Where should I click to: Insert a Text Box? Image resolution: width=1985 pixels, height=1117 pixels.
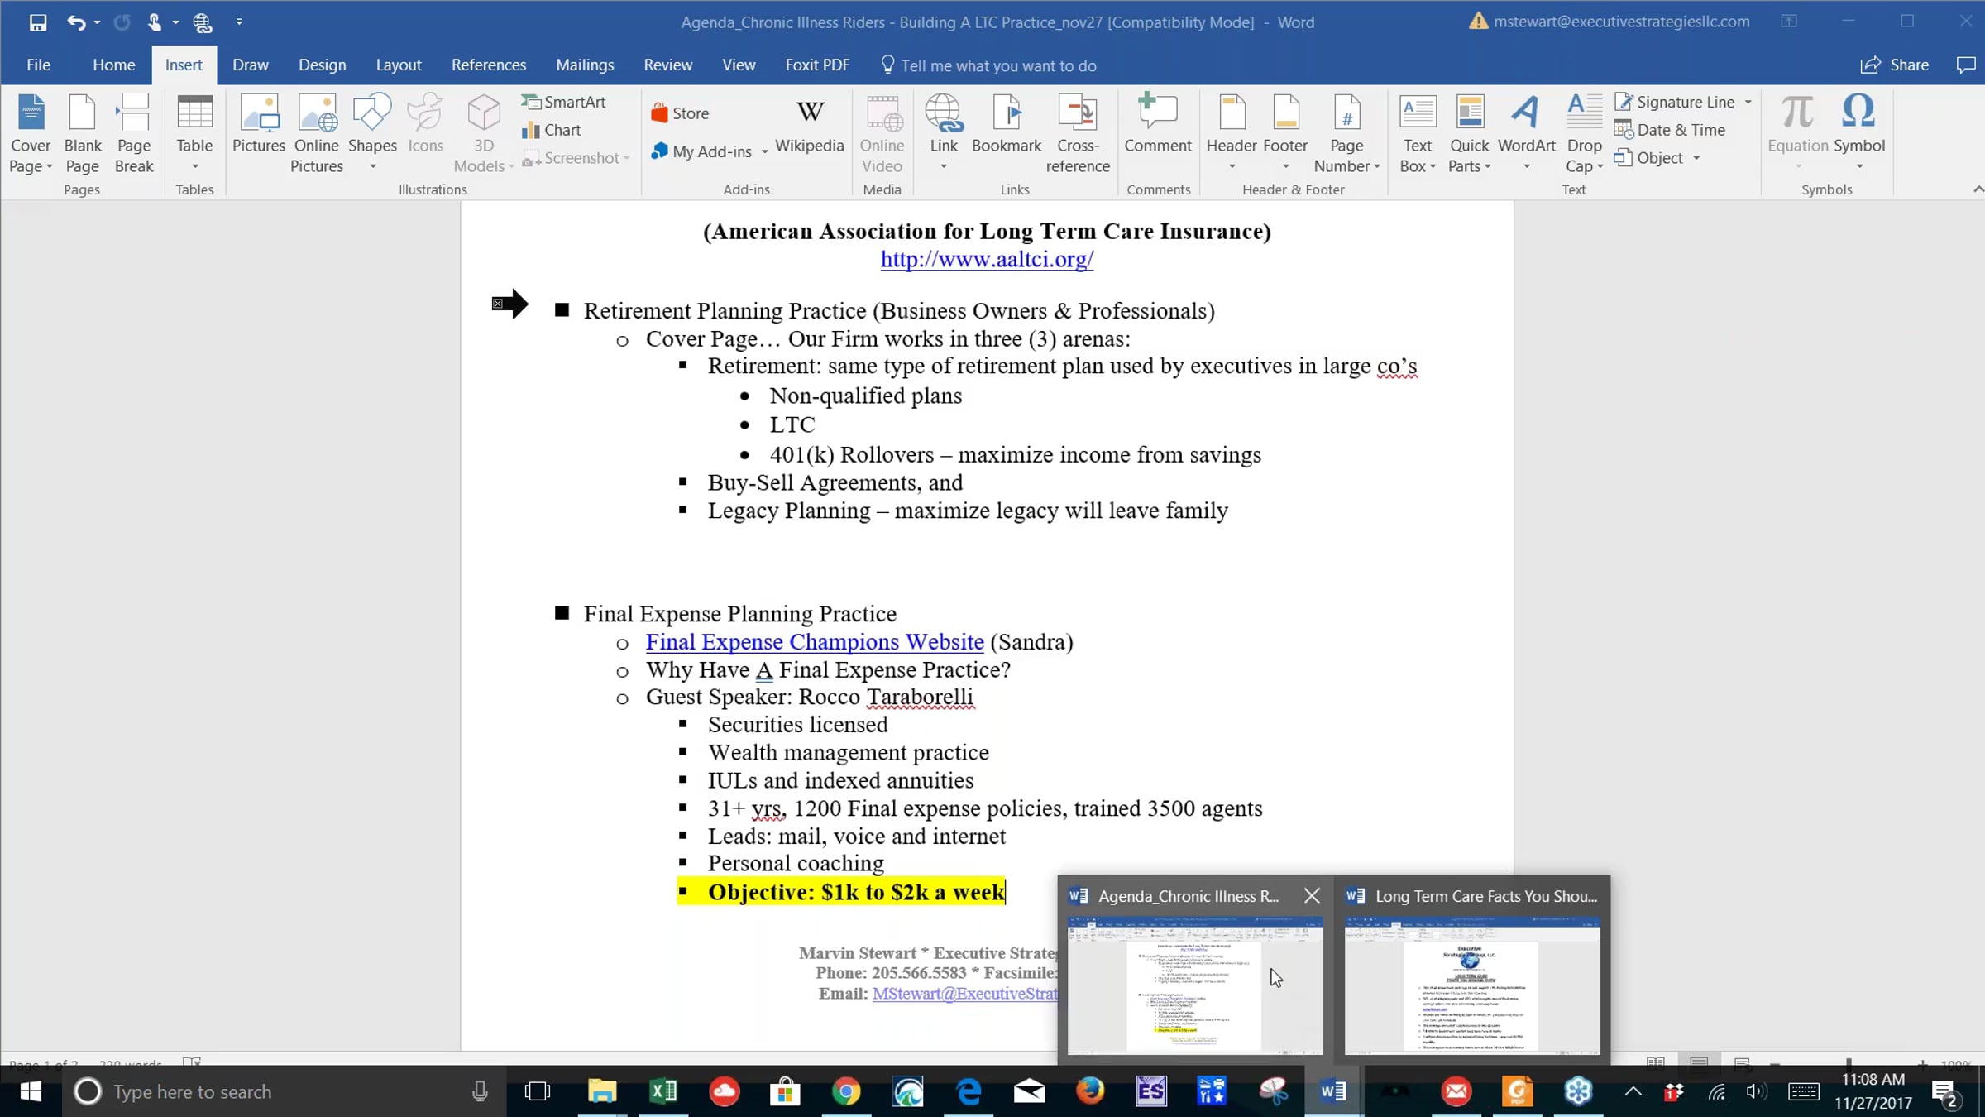coord(1418,134)
